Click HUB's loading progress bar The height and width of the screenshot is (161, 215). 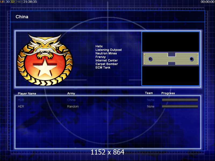[x=180, y=100]
